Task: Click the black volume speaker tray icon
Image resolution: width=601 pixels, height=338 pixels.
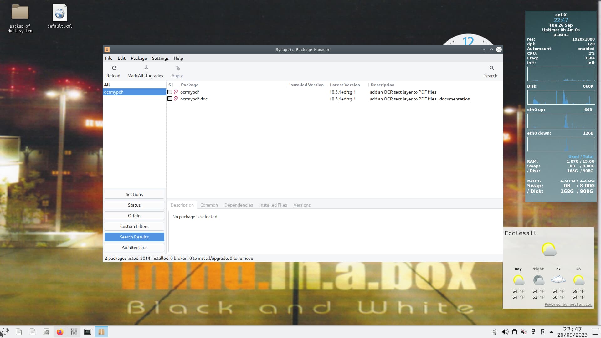Action: [505, 332]
